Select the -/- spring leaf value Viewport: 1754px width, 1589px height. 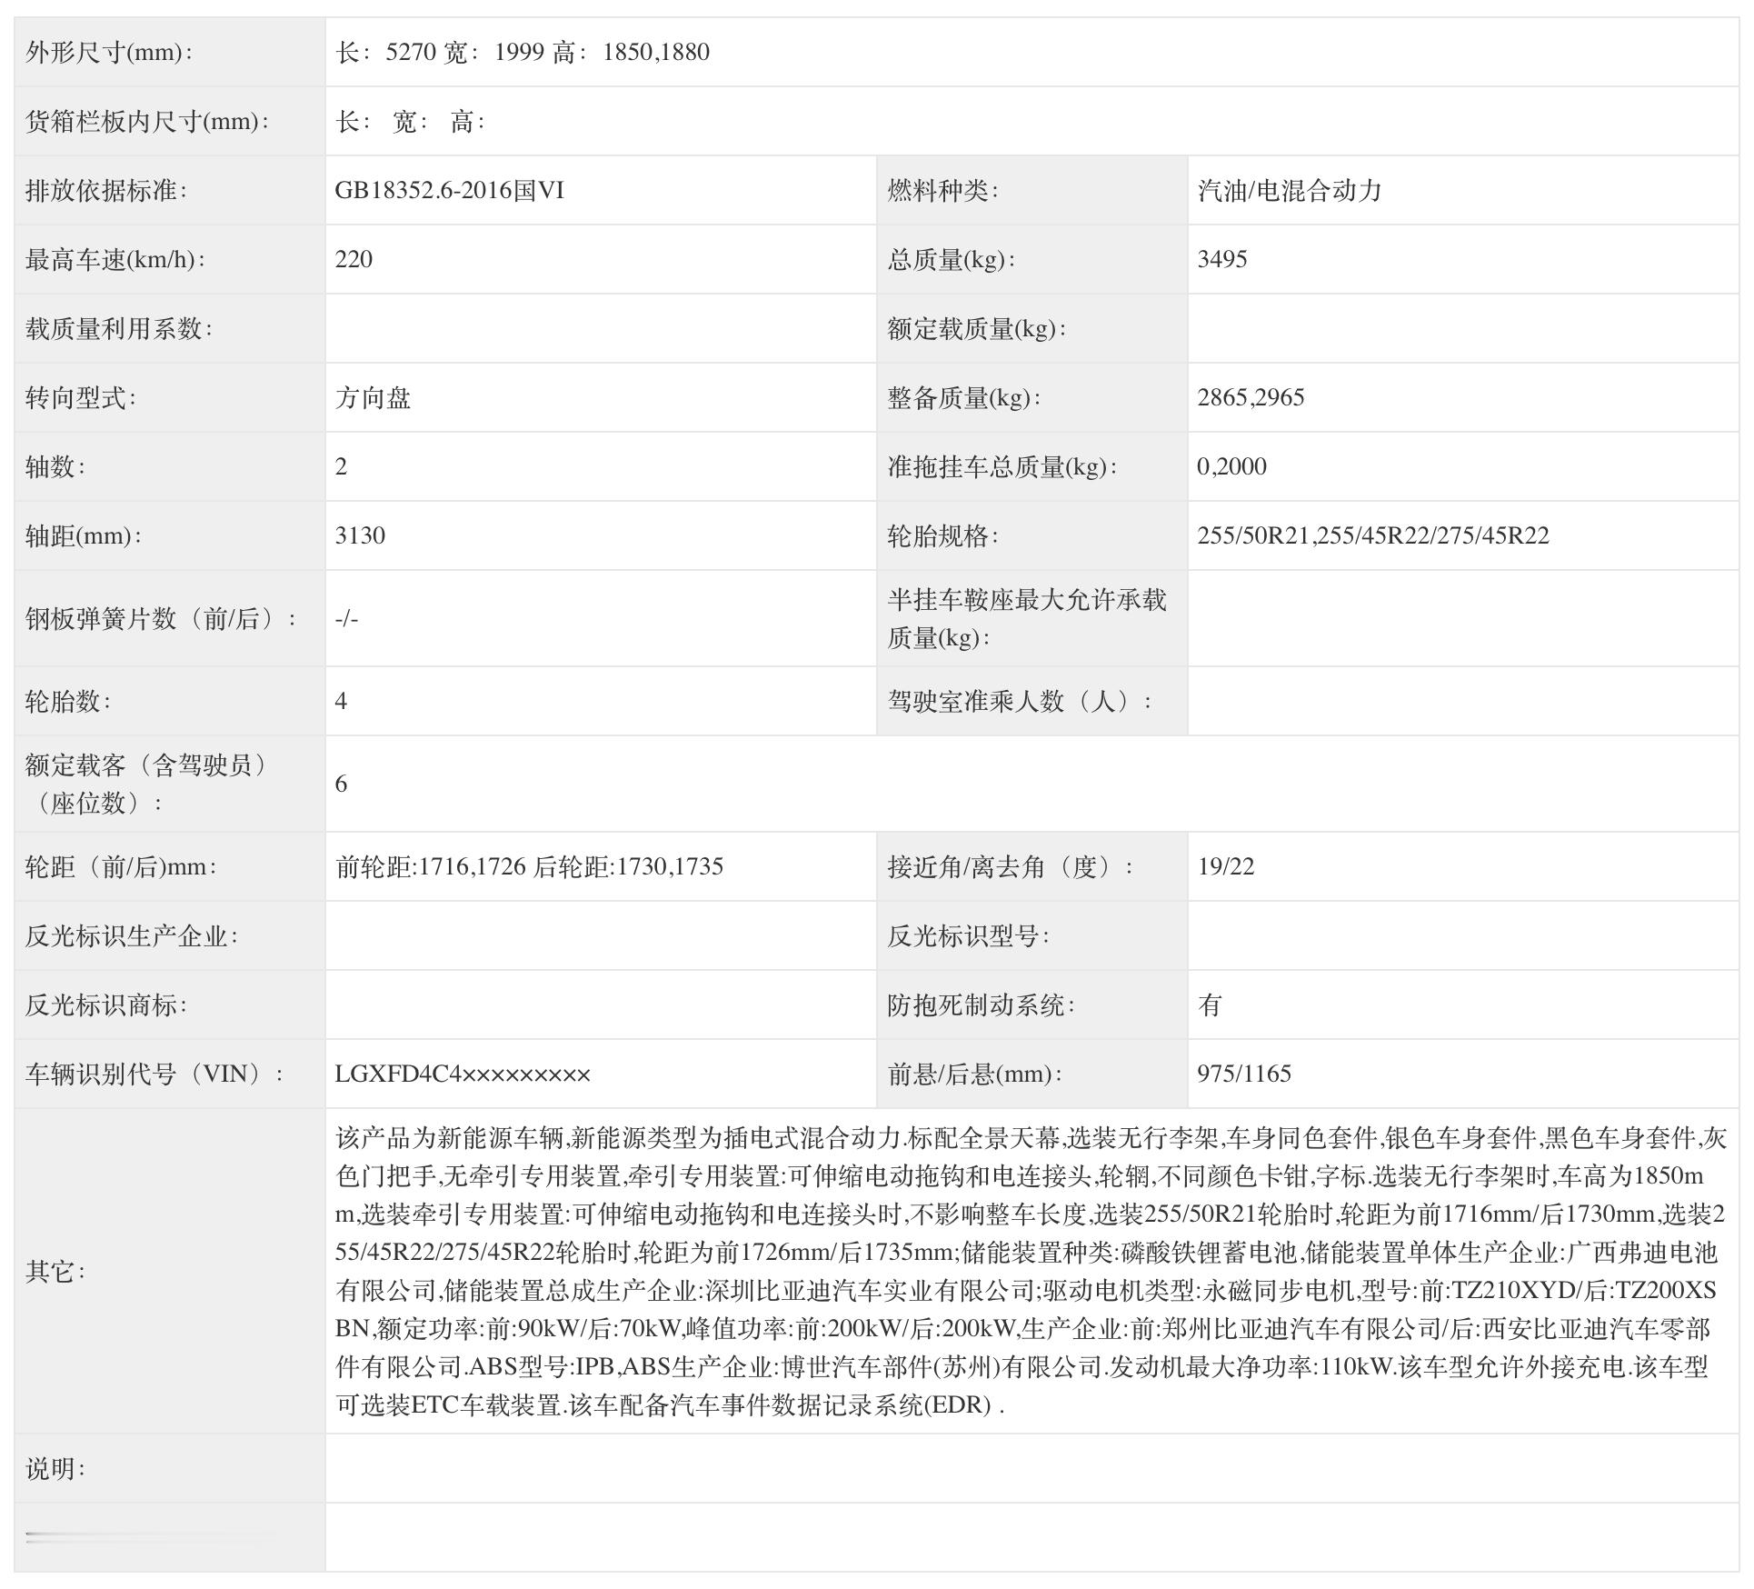pyautogui.click(x=347, y=618)
